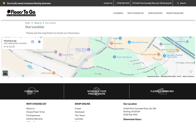Screen dimensions: 196x122
Task: Open the ROOM VISUALIZER menu item
Action: point(175,13)
